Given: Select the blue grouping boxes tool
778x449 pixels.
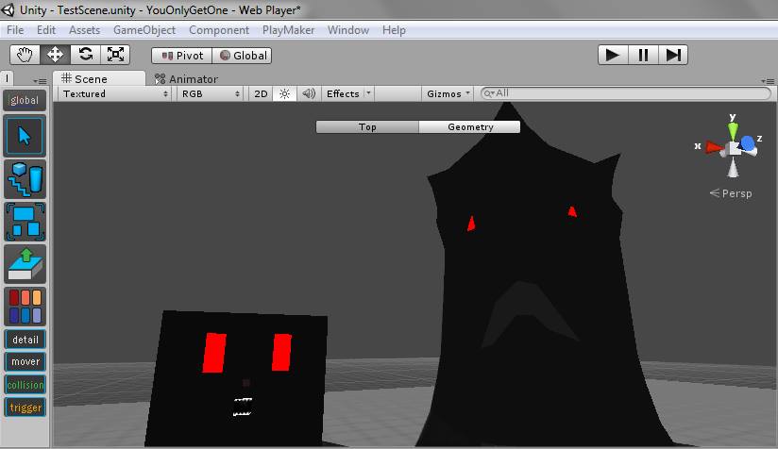Looking at the screenshot, I should coord(25,222).
